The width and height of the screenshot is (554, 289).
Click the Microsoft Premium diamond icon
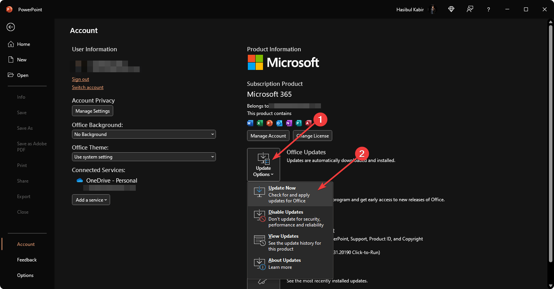click(451, 9)
